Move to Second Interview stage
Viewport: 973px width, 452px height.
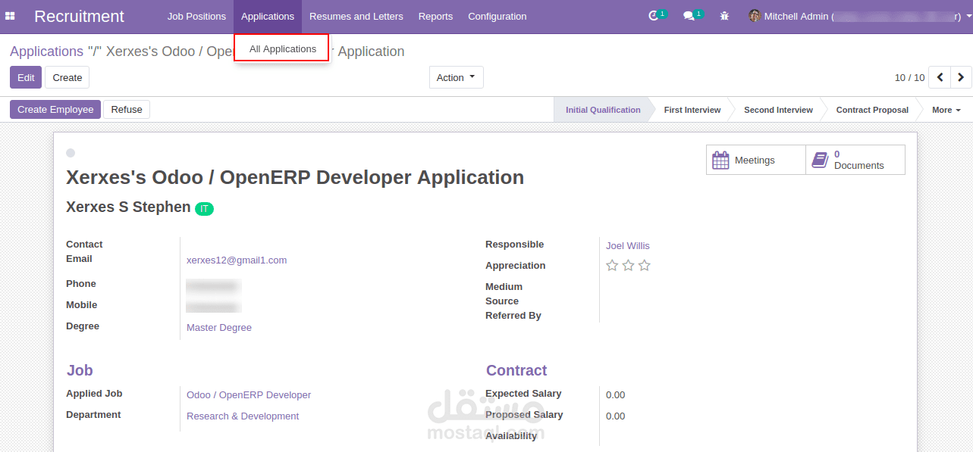pyautogui.click(x=778, y=110)
